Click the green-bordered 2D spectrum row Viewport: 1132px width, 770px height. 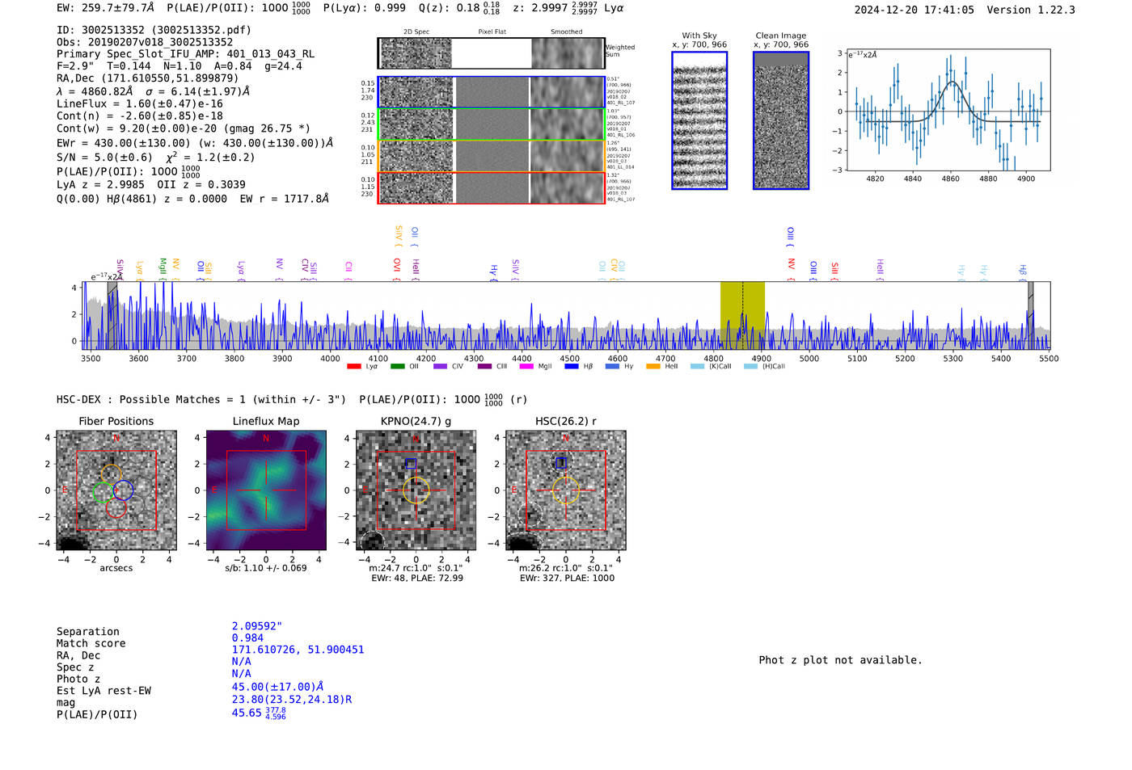coord(491,124)
